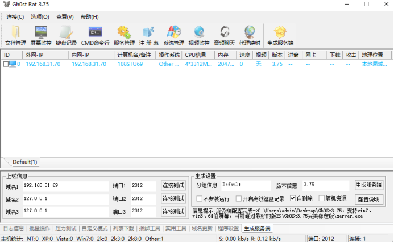394x242 pixels.
Task: Switch to the 捆绑工具 tab
Action: [150, 228]
